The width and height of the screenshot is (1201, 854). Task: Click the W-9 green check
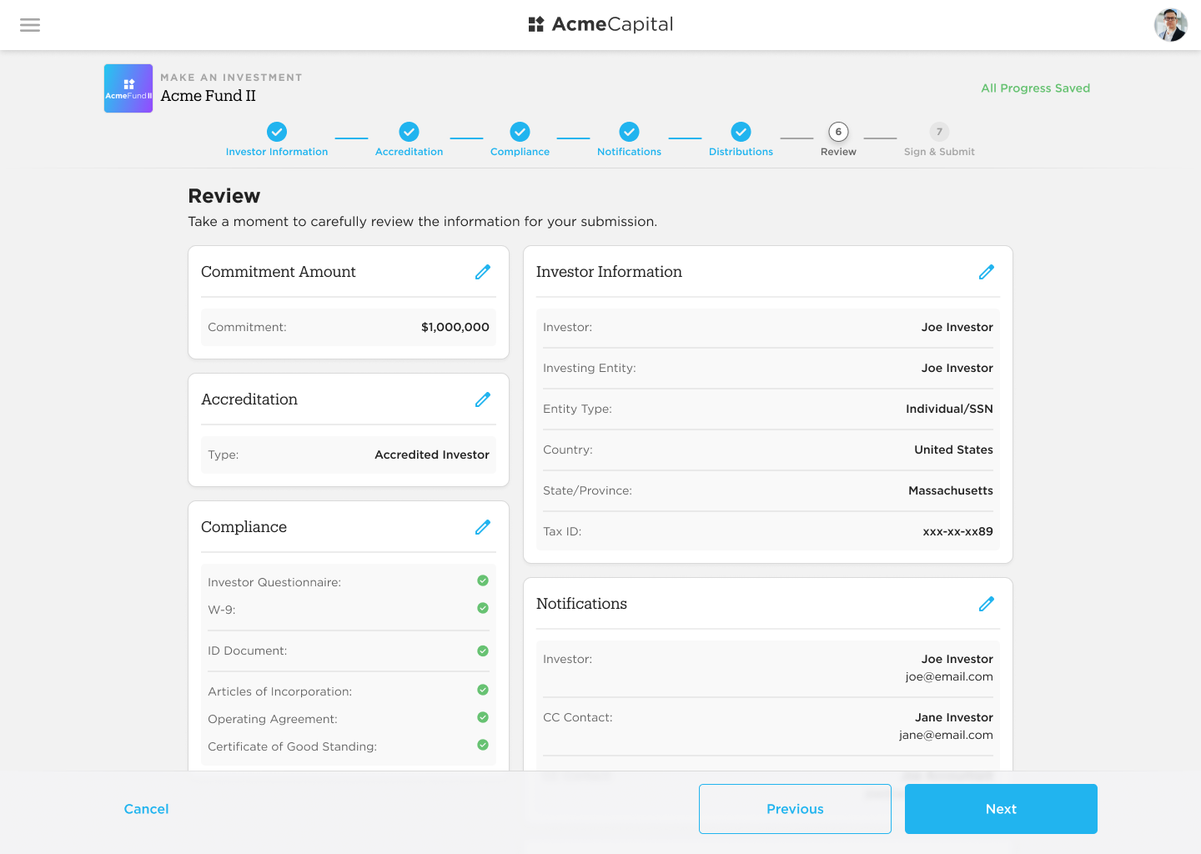pos(483,608)
